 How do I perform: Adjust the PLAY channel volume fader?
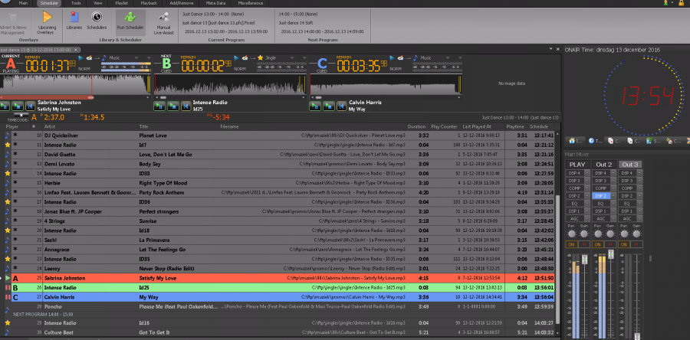pyautogui.click(x=584, y=260)
